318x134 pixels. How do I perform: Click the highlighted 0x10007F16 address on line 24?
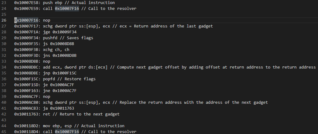(x=67, y=9)
